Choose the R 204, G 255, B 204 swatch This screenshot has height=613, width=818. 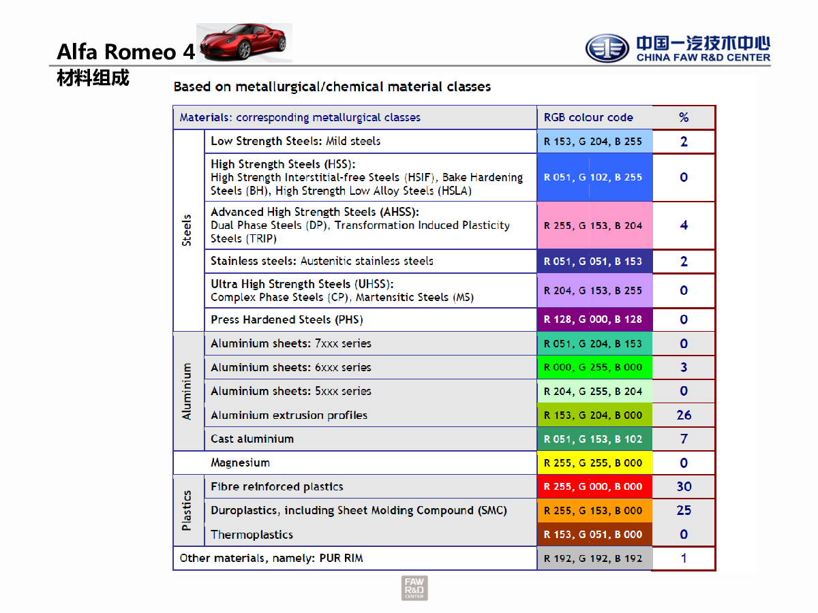pos(594,391)
